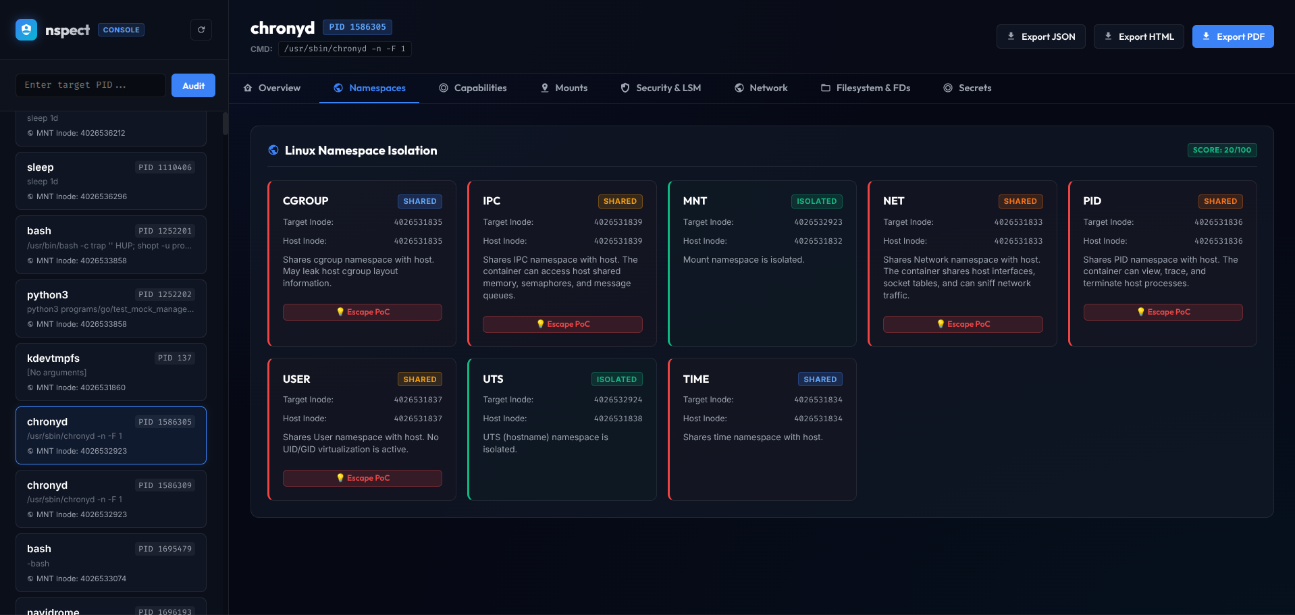
Task: Click the CGROUP card SHARED badge
Action: [420, 201]
